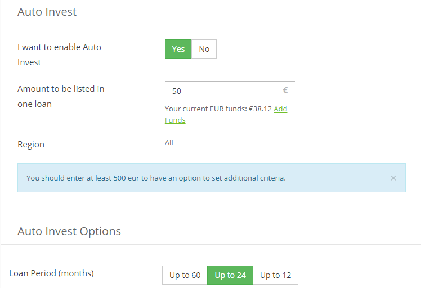
Task: Pick the Up to 12 loan period
Action: coord(275,275)
